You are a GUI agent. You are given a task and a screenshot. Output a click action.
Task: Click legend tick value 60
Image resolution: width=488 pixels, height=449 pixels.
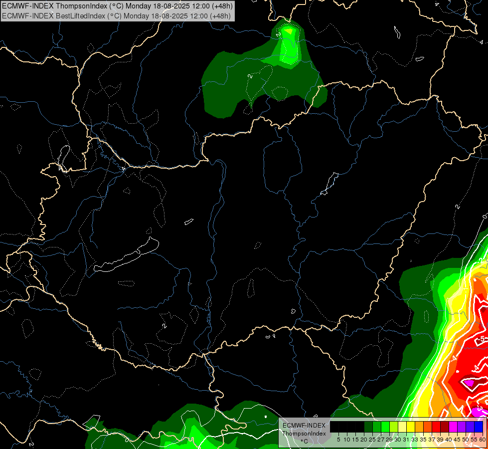click(483, 440)
